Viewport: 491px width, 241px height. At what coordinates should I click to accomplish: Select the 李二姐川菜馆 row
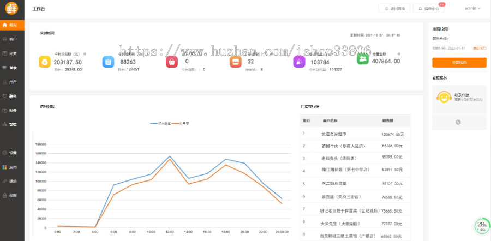[x=355, y=184]
